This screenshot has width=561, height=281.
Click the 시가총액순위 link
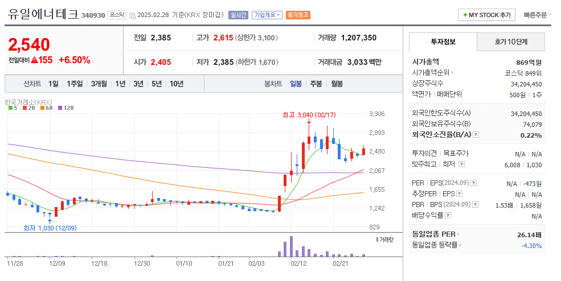(431, 73)
